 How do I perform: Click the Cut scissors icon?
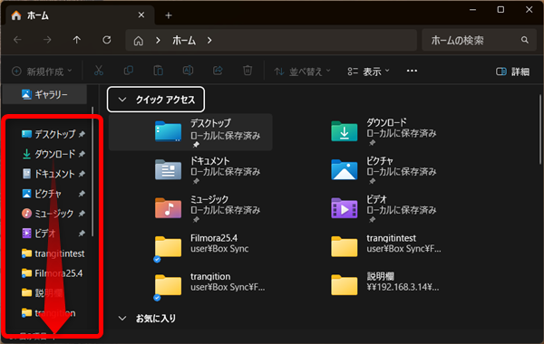click(x=99, y=71)
